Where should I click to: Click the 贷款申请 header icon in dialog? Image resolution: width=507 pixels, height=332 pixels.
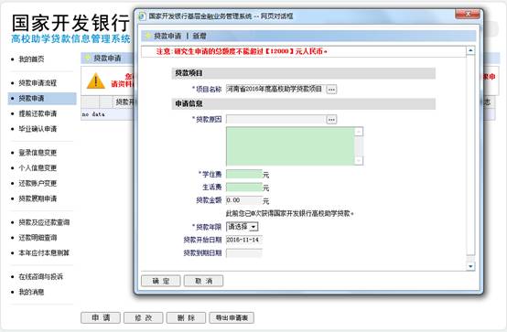pos(148,36)
